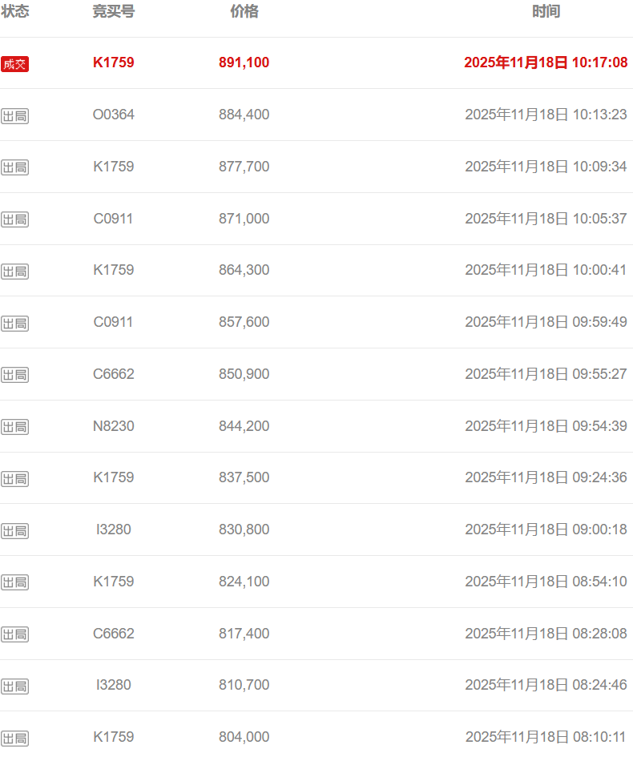Image resolution: width=633 pixels, height=757 pixels.
Task: Click the 出局 badge in the 830,800 row
Action: (14, 531)
